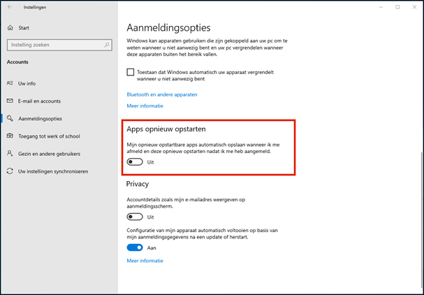
Task: Click the Start home icon
Action: pos(10,28)
